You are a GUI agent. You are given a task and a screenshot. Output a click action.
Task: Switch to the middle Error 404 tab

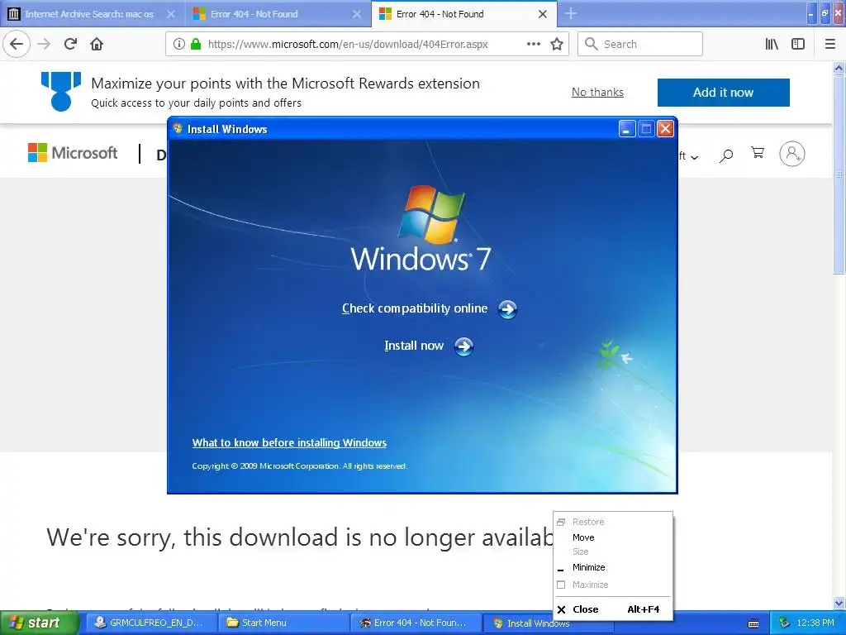[x=278, y=14]
